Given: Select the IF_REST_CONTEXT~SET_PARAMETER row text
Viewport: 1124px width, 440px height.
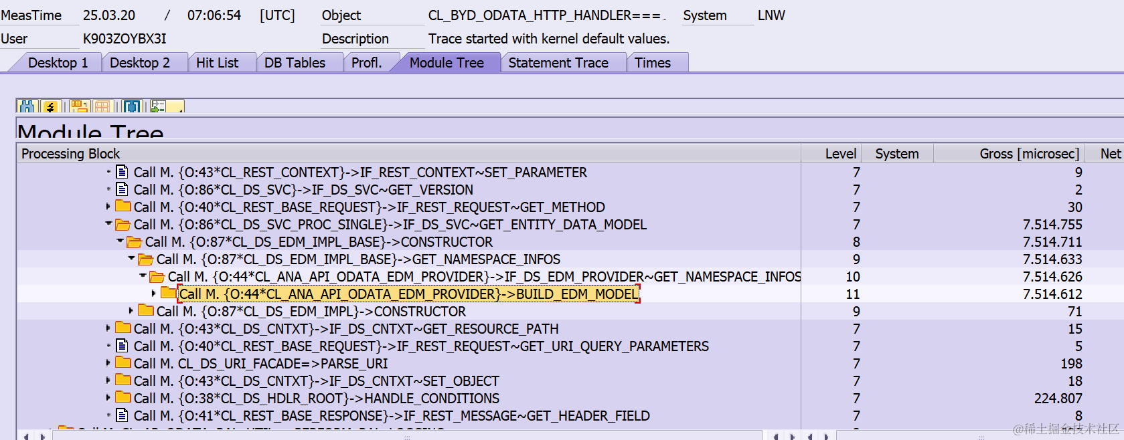Looking at the screenshot, I should coord(360,172).
